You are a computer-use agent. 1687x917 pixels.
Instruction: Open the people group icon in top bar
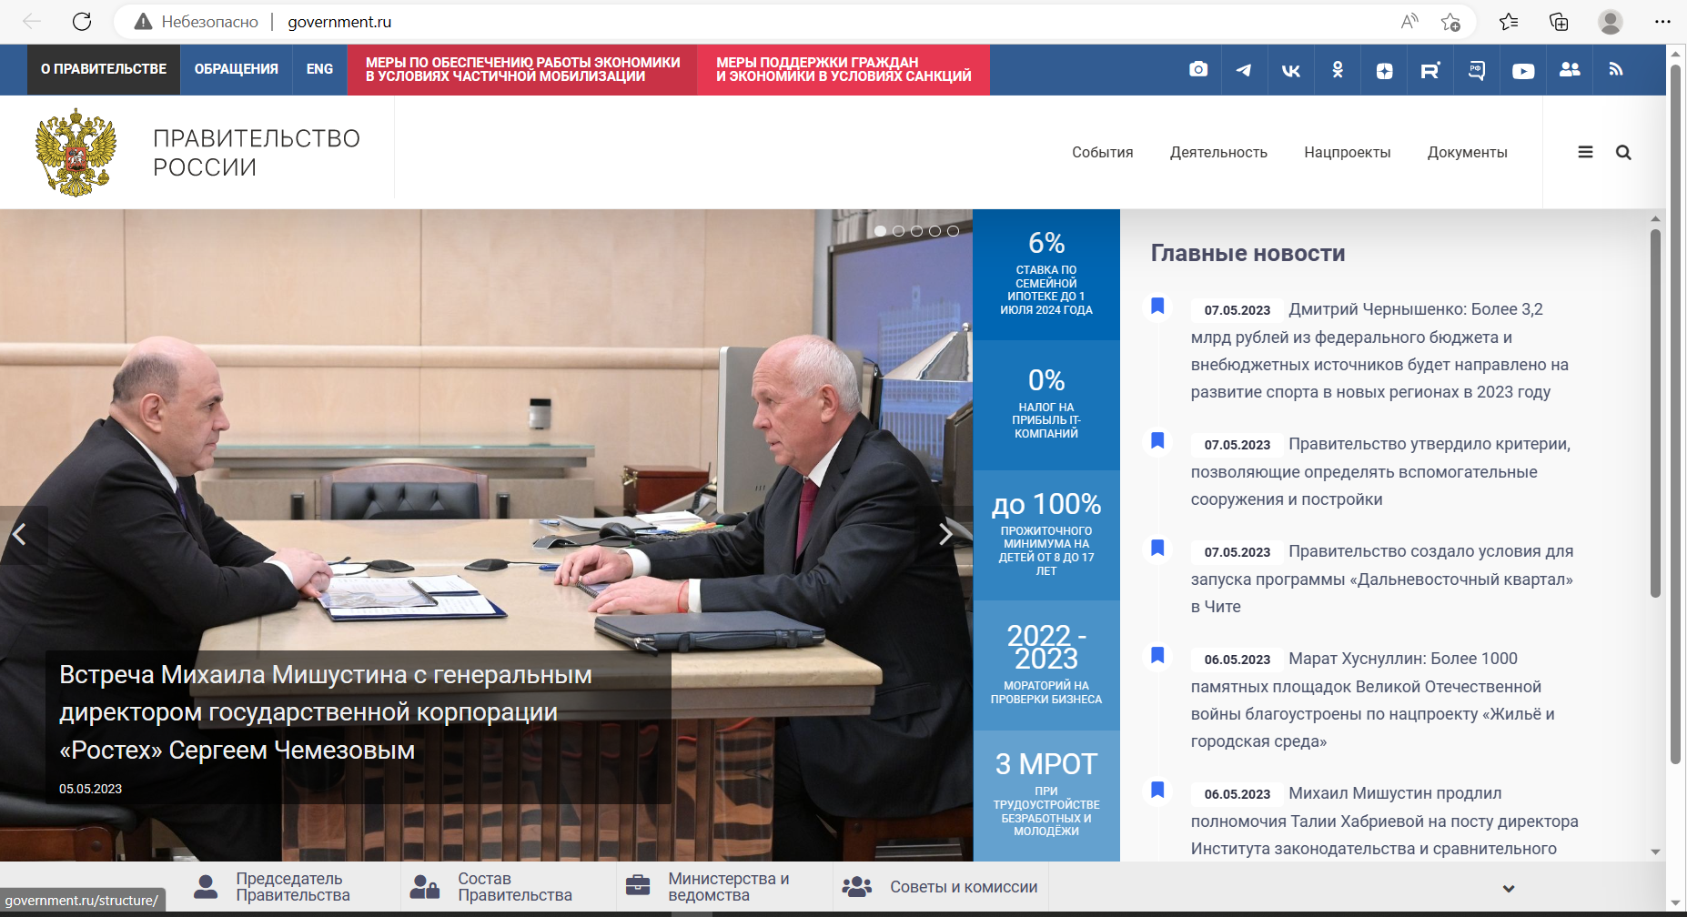[x=1570, y=69]
